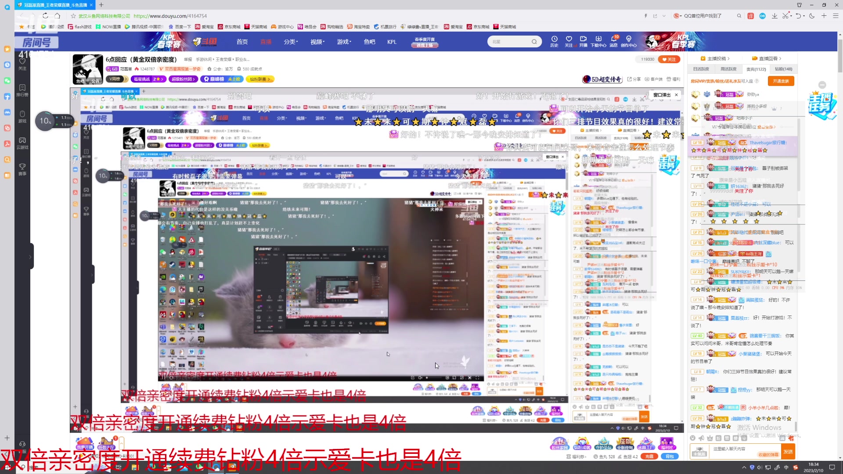The height and width of the screenshot is (474, 843).
Task: Go to 鱼吧 in top navigation
Action: coord(369,42)
